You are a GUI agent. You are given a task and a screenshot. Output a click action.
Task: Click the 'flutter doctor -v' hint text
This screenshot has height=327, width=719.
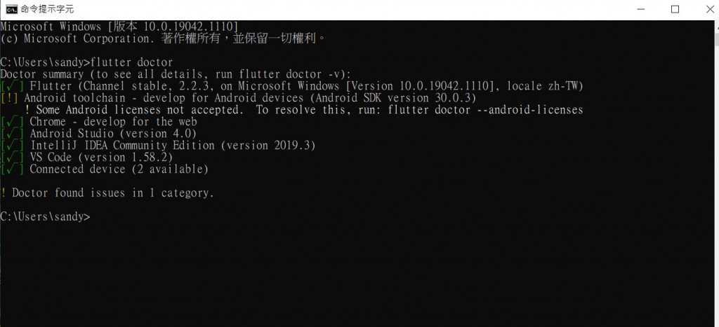[291, 74]
